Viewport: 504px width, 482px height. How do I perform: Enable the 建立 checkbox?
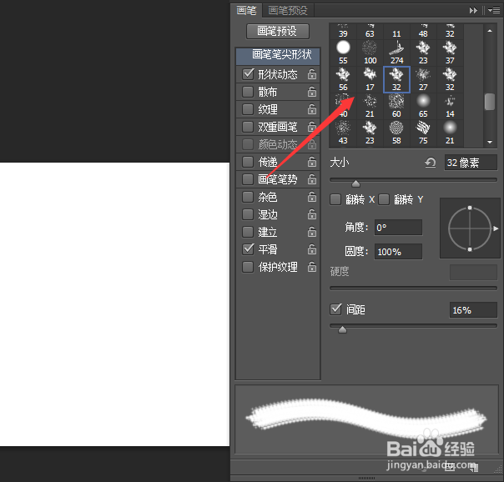[x=248, y=232]
